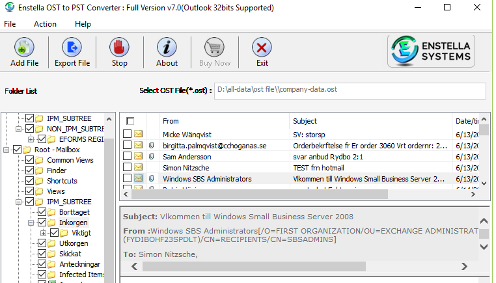Check the box for Sam Andersson email
Viewport: 496px width, 283px height.
(127, 156)
